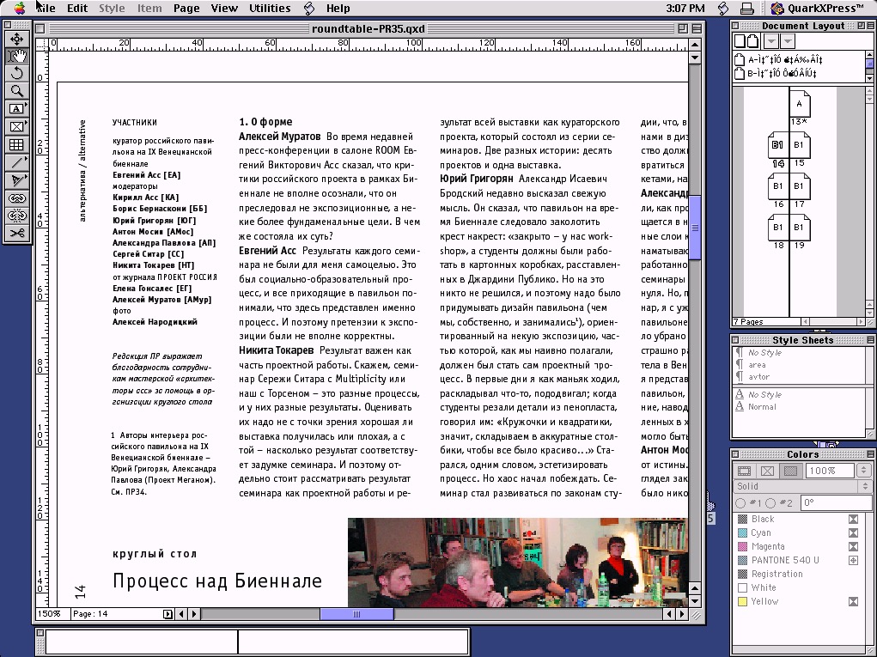The image size is (877, 657).
Task: Open the Edit menu
Action: click(77, 9)
